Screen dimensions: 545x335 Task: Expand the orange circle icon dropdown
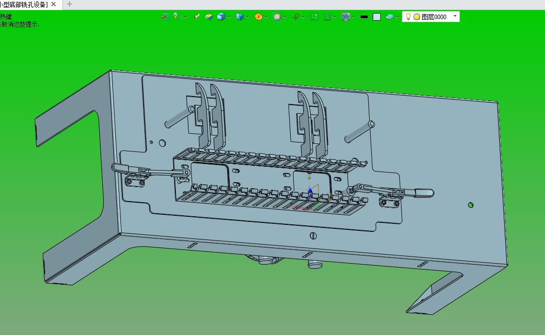click(x=266, y=17)
